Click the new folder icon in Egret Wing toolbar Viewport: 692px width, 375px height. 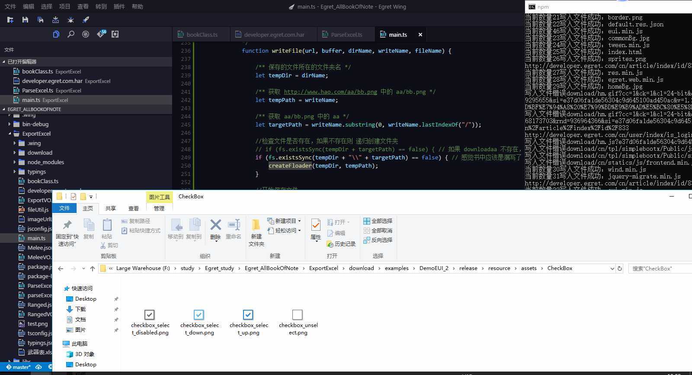tap(10, 20)
